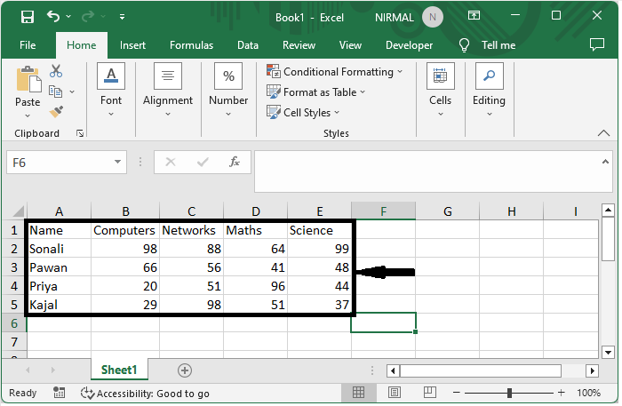
Task: Click Accessibility: Good to go status
Action: 145,393
